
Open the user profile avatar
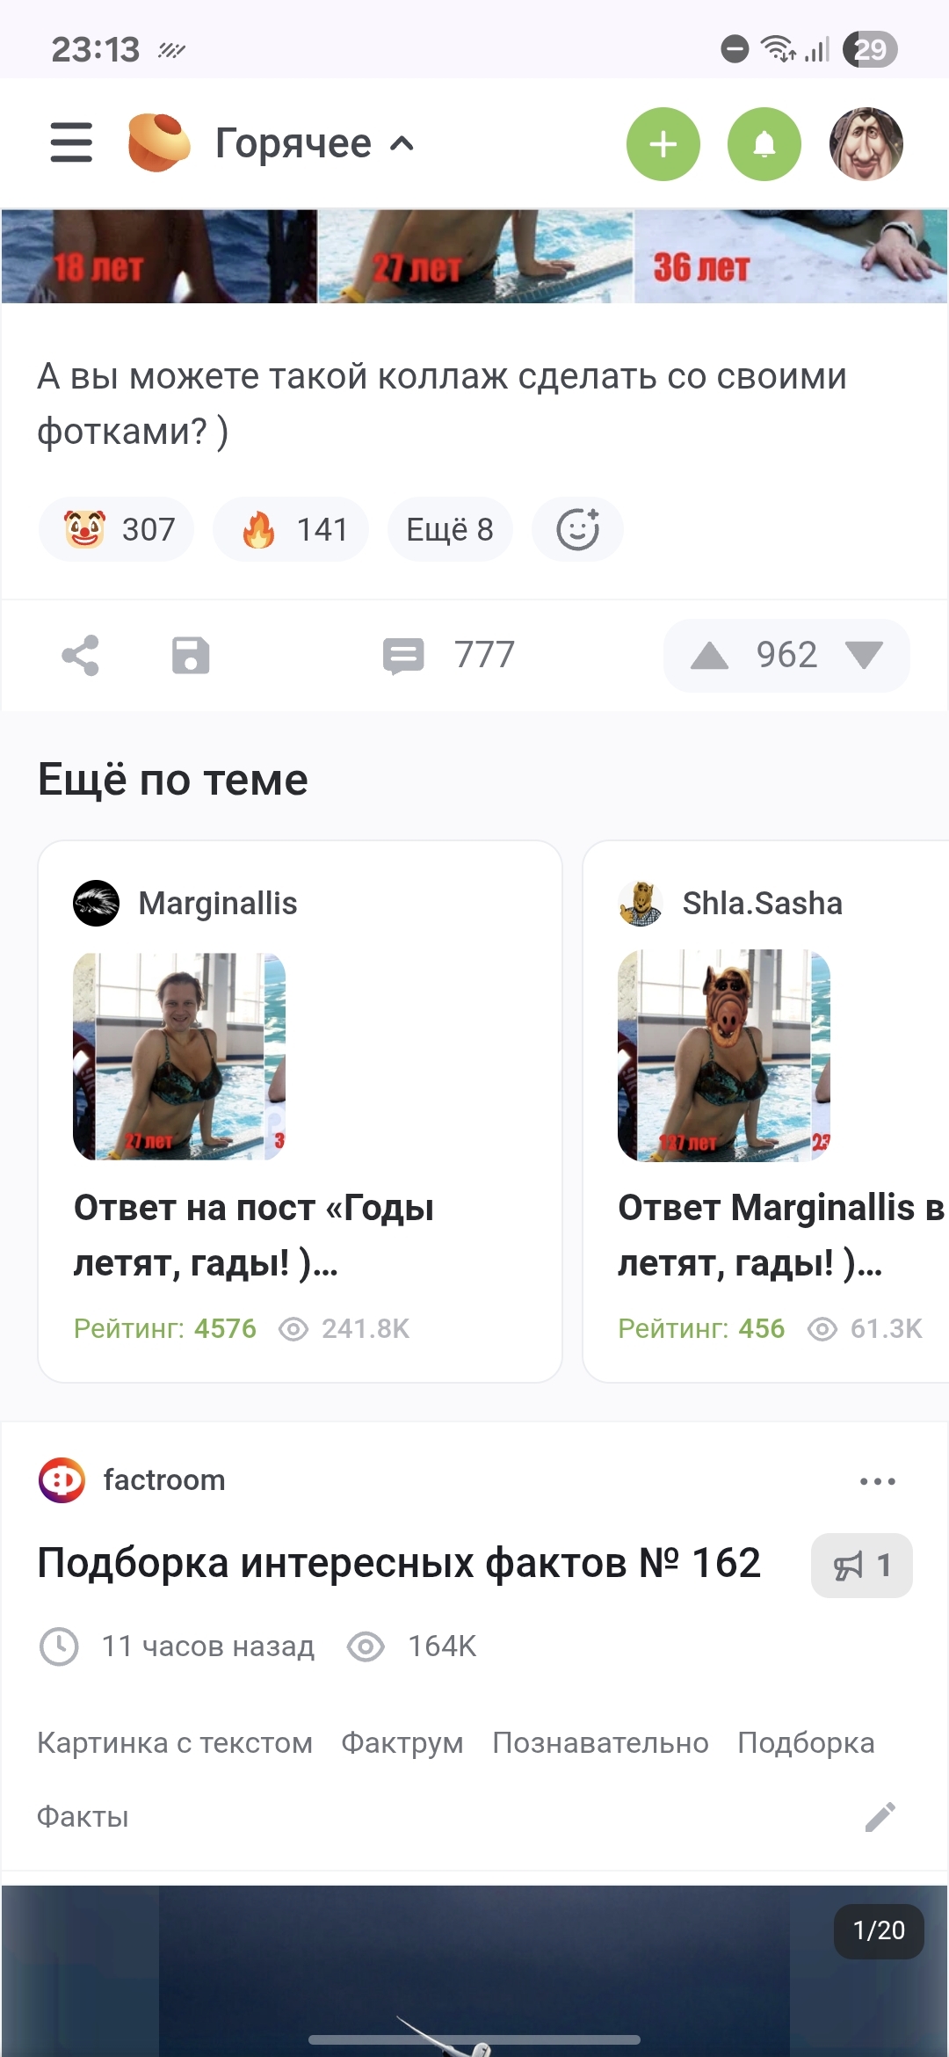866,144
